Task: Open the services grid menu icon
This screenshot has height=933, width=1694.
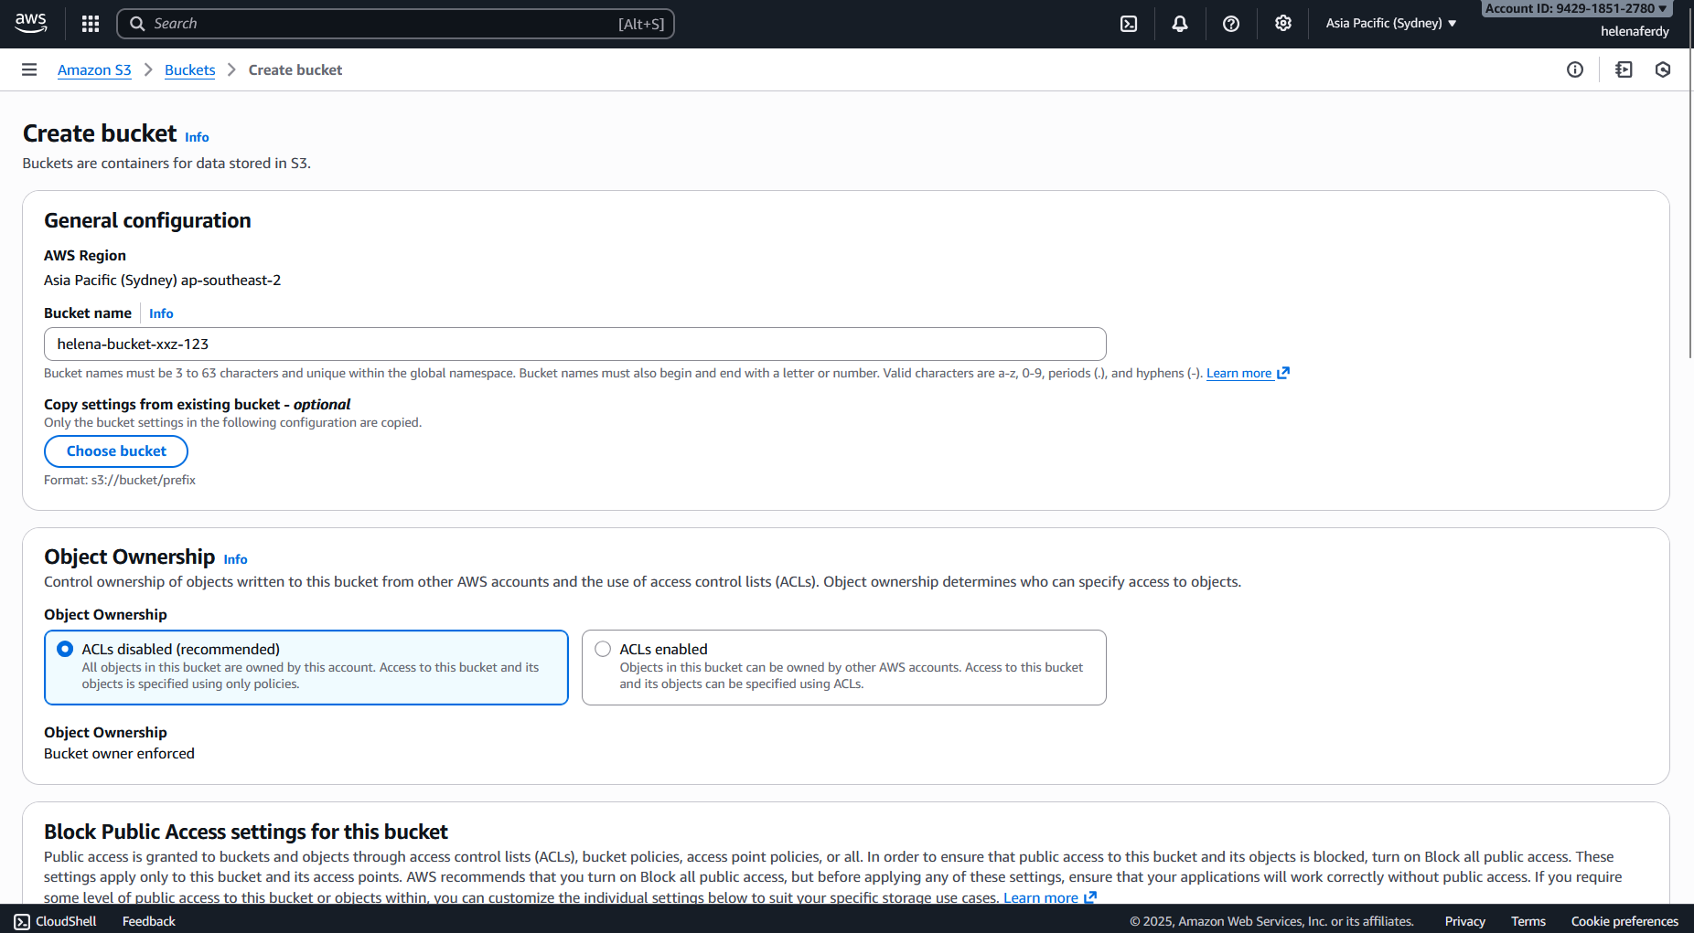Action: click(x=90, y=24)
